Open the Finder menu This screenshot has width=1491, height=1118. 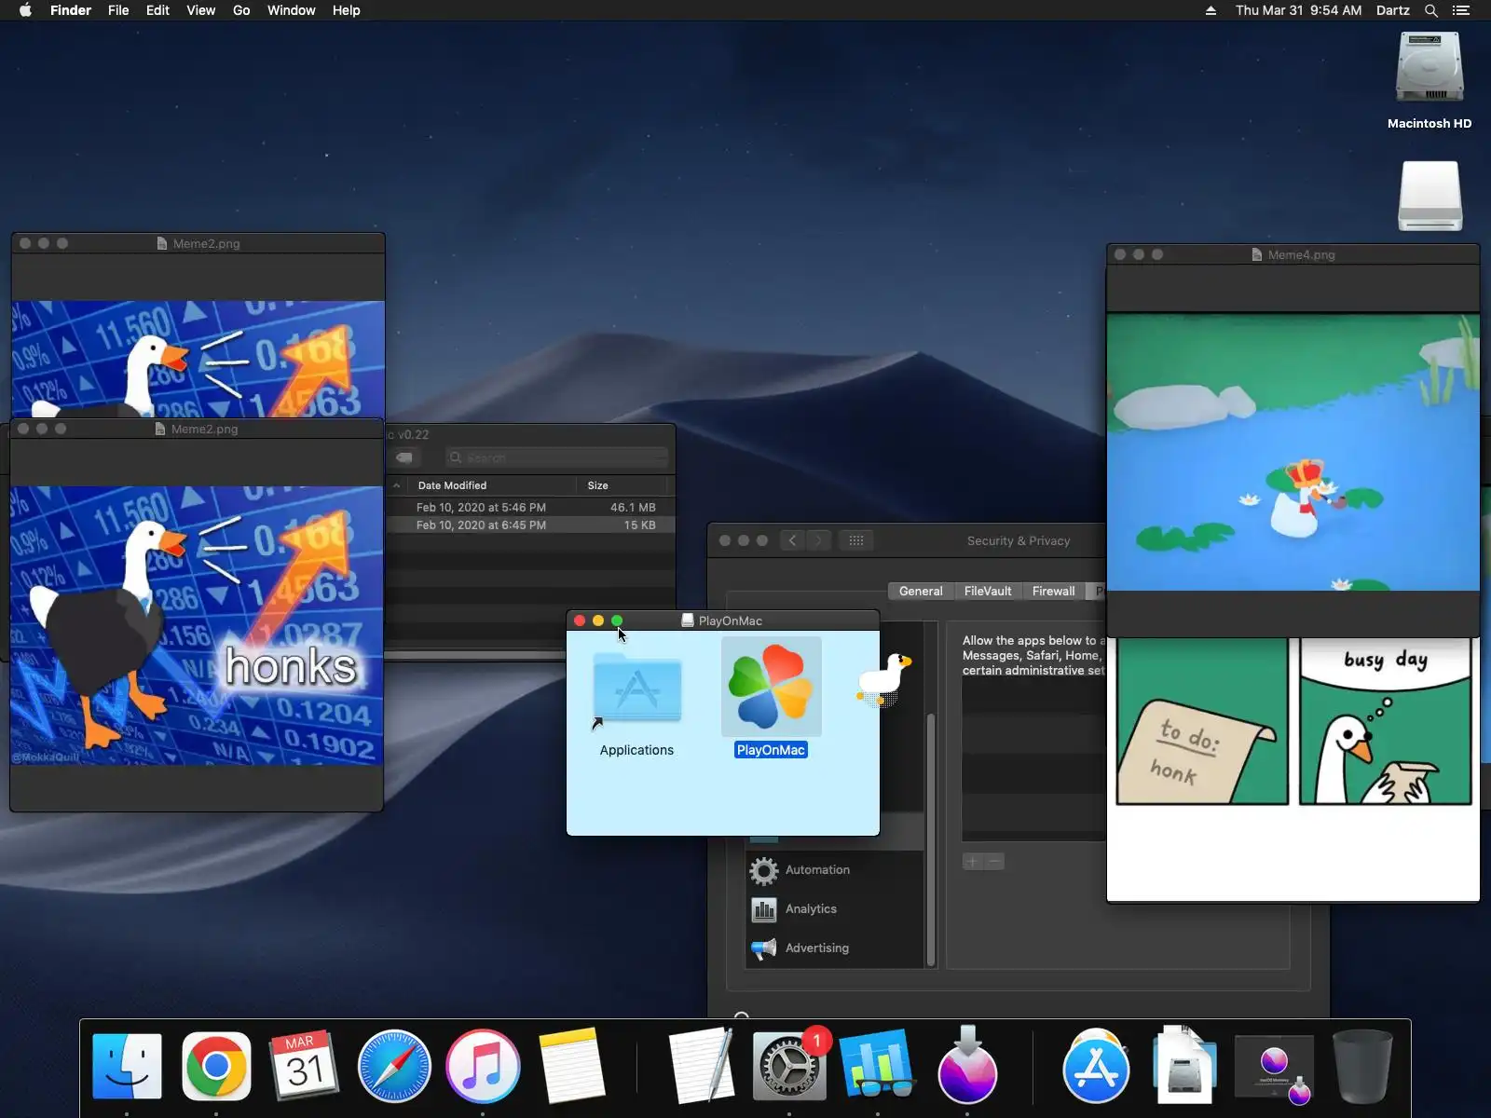pos(71,10)
